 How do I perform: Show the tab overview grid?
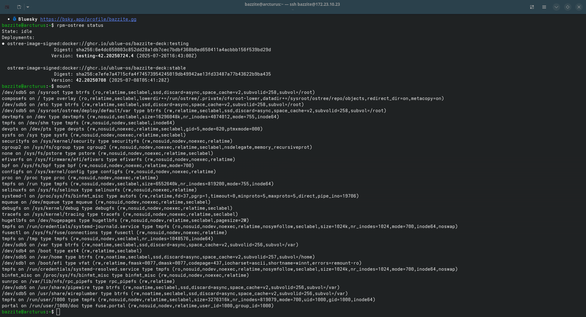tap(532, 7)
